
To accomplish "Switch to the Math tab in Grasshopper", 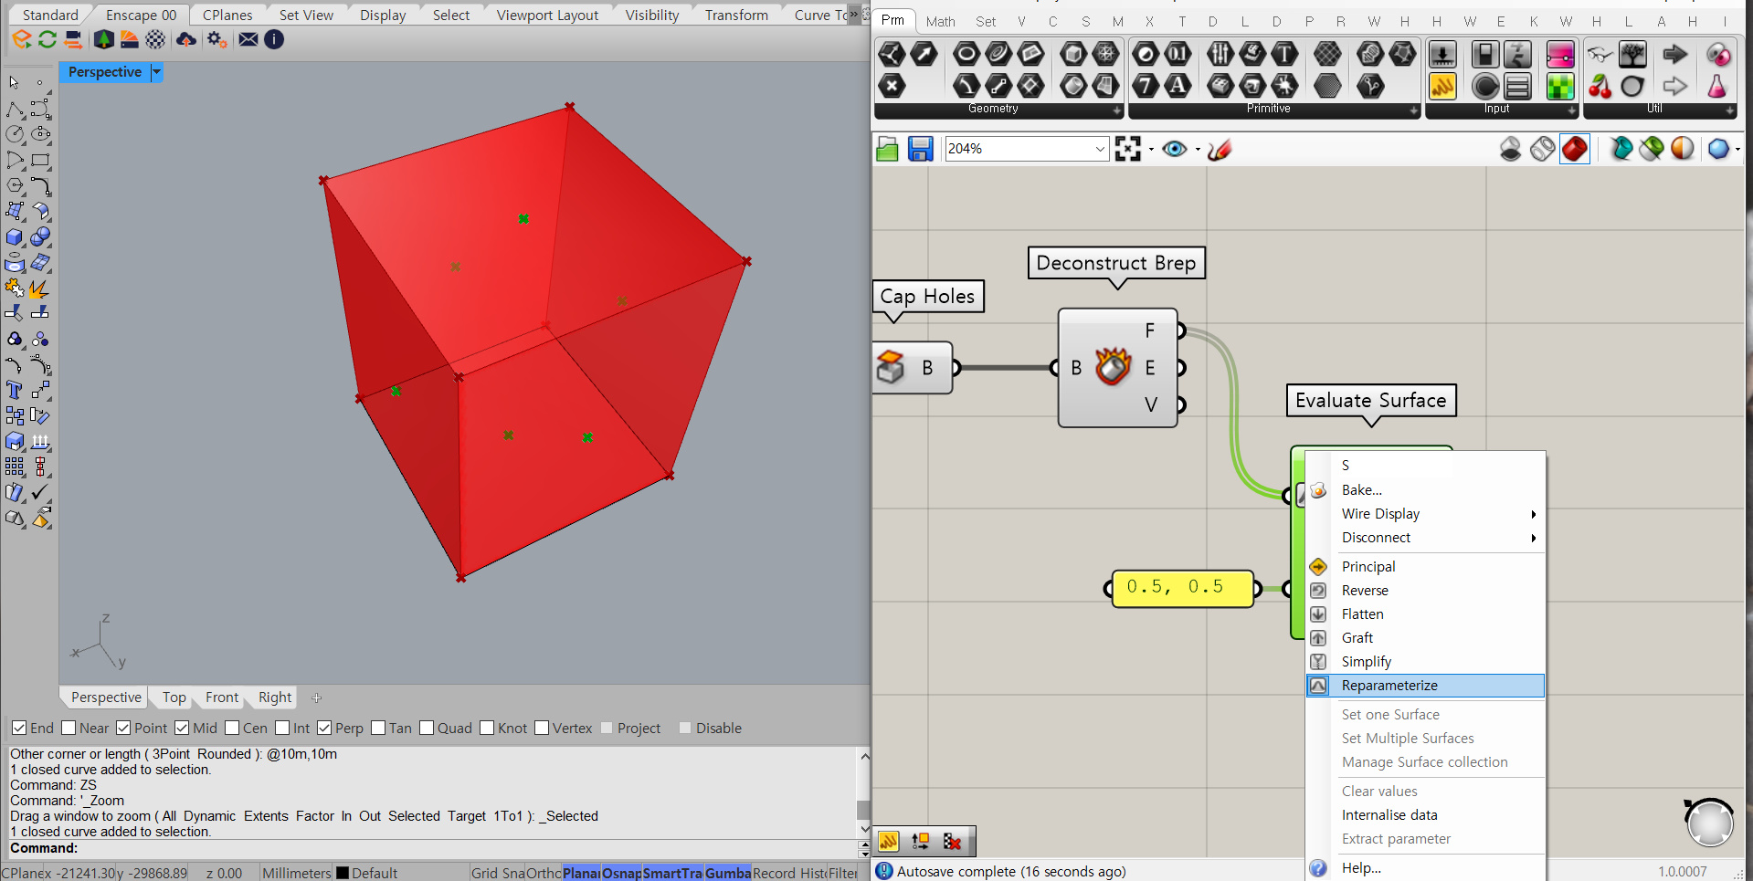I will pos(940,21).
